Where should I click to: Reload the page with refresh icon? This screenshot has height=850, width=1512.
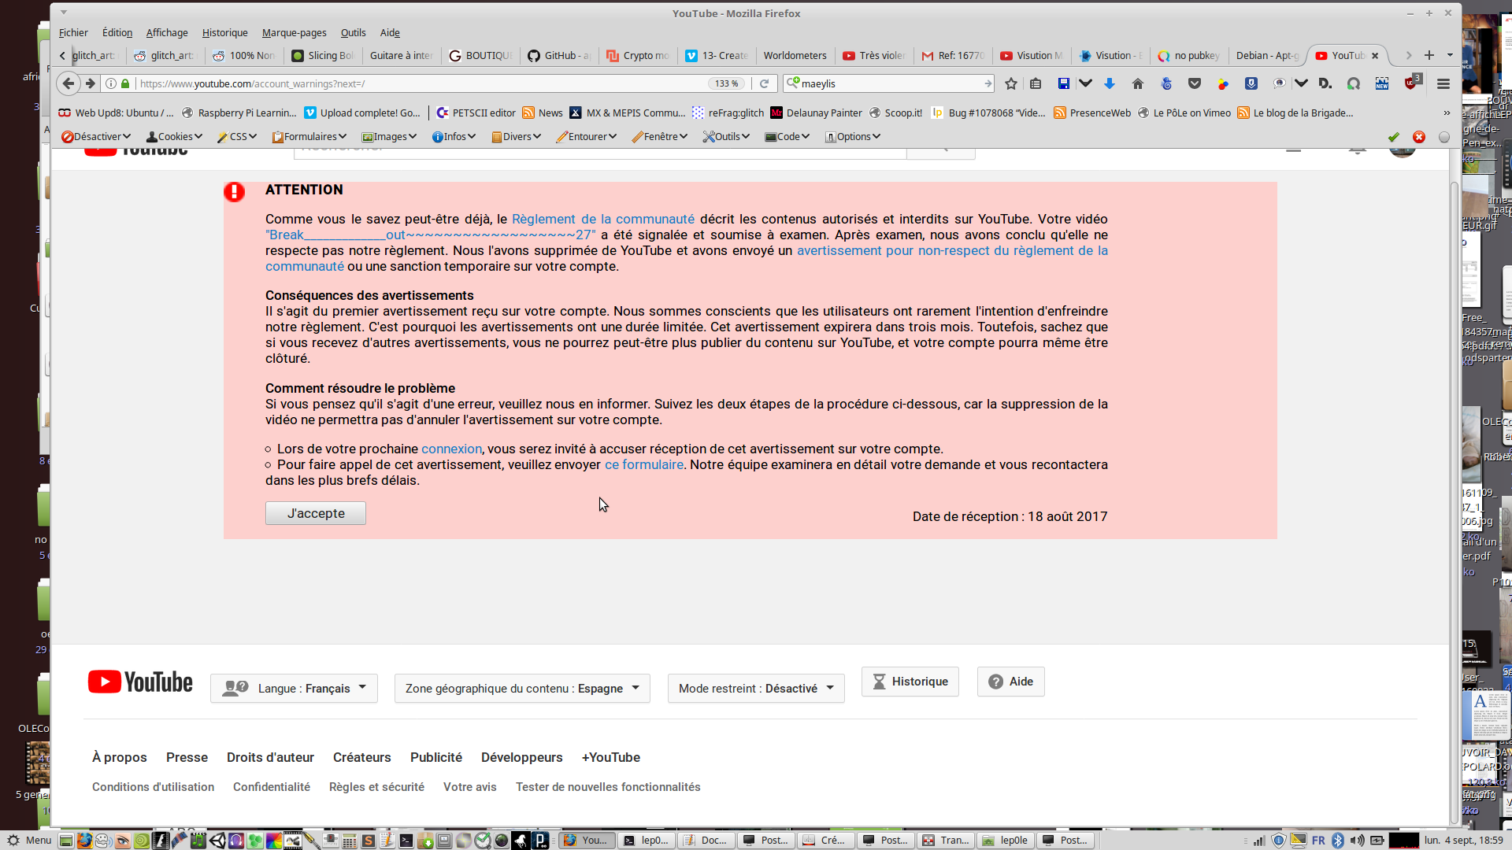[x=764, y=83]
